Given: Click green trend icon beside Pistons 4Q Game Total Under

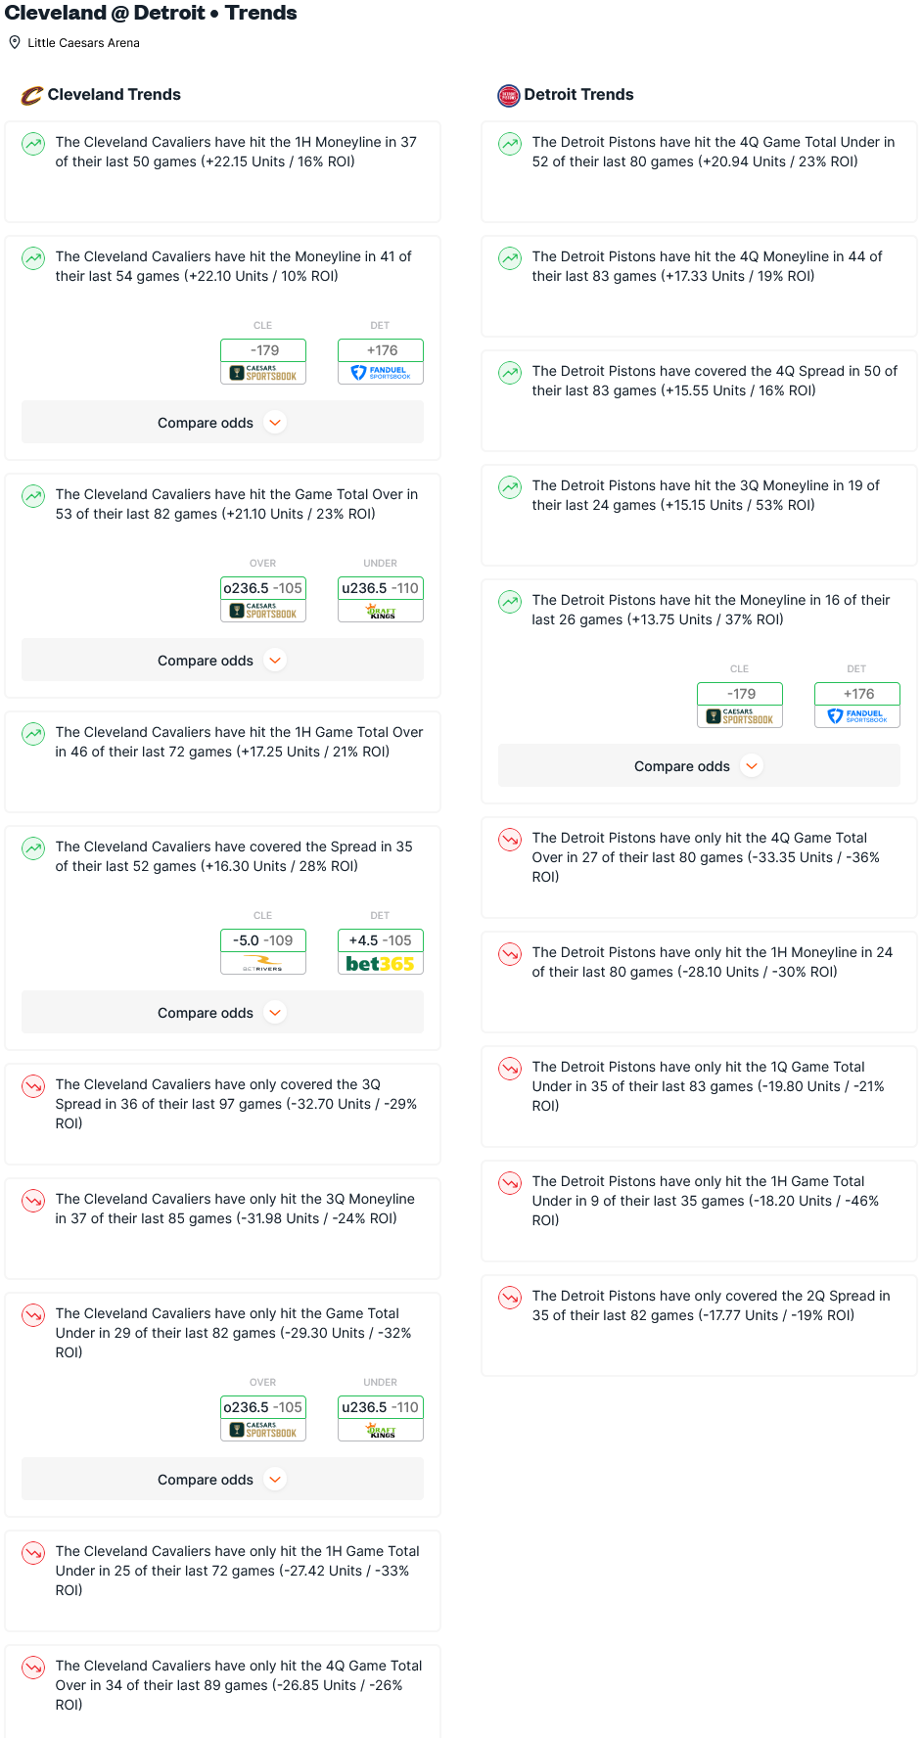Looking at the screenshot, I should 510,144.
